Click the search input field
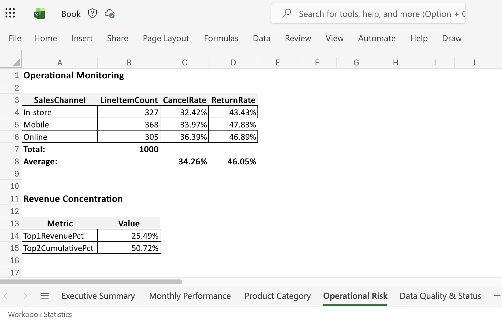 (x=369, y=14)
